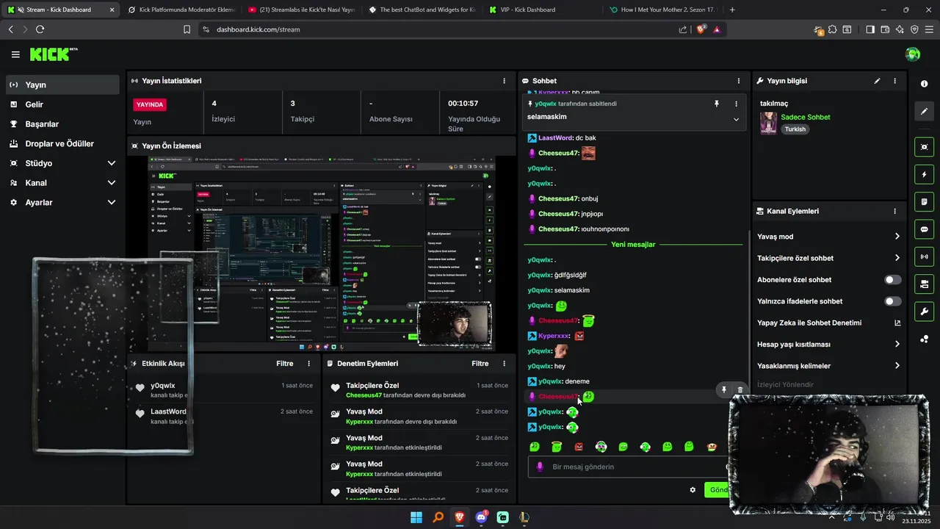Open chat settings gear icon
The height and width of the screenshot is (529, 940).
click(x=693, y=490)
